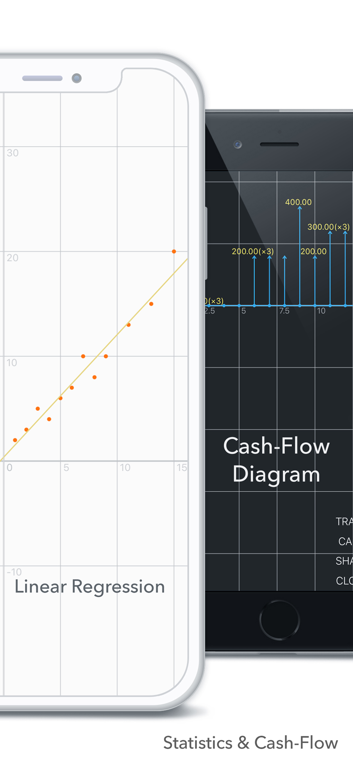353x764 pixels.
Task: Tap the x-axis label 0 on regression chart
Action: click(x=9, y=468)
